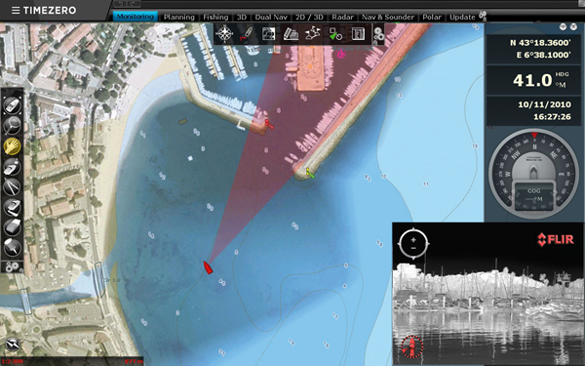585x366 pixels.
Task: Select the magnifier zoom tool
Action: [x=12, y=125]
